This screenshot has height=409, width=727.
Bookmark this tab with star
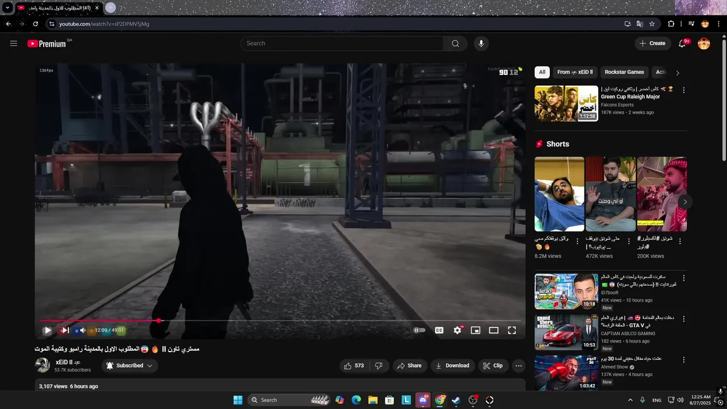pos(652,24)
